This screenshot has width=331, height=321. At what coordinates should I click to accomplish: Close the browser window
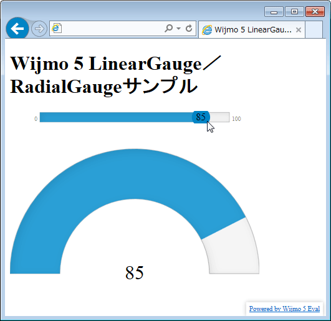(315, 11)
